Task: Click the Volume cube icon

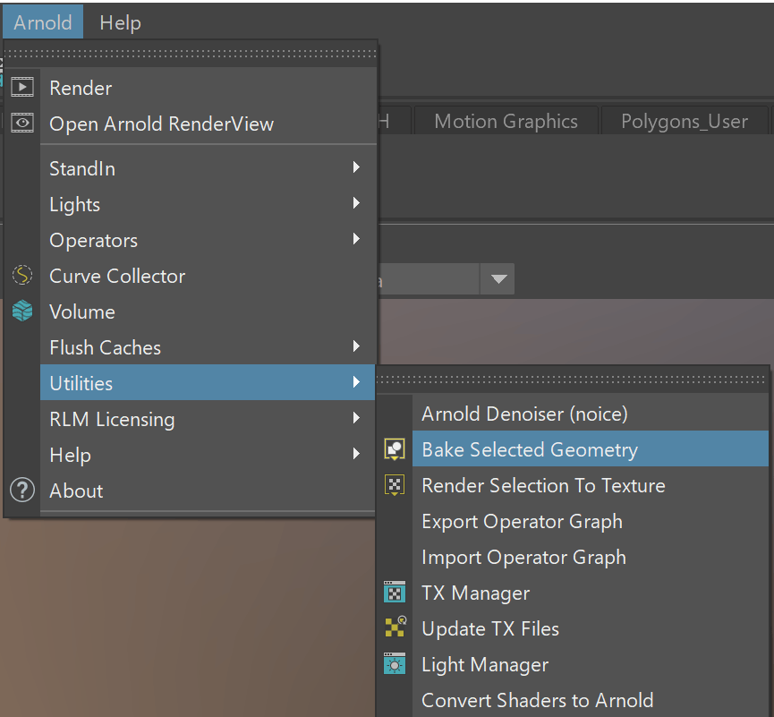Action: click(x=22, y=312)
